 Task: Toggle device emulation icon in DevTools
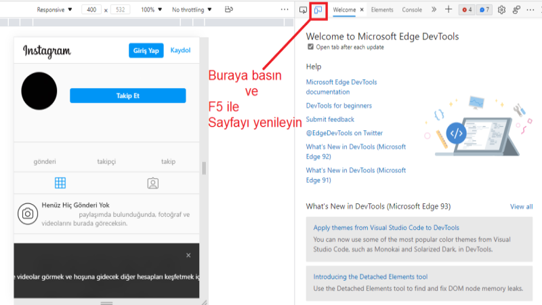(318, 10)
